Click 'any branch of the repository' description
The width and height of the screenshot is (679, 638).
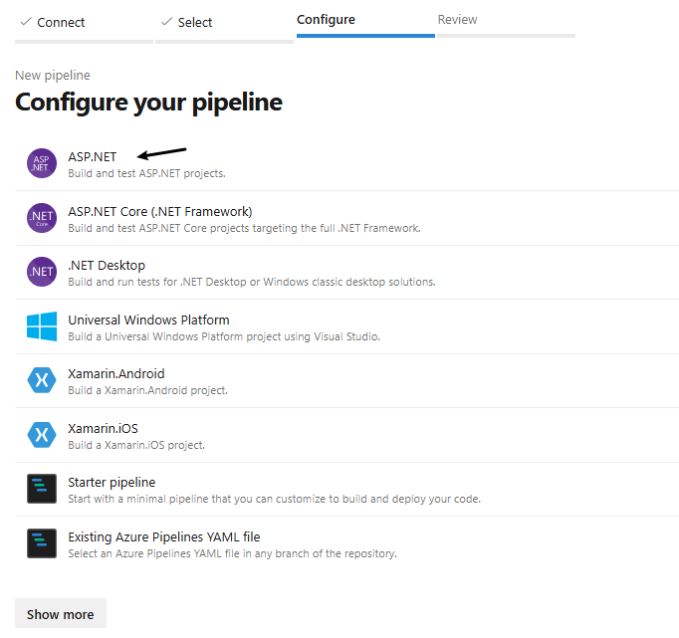(x=325, y=553)
